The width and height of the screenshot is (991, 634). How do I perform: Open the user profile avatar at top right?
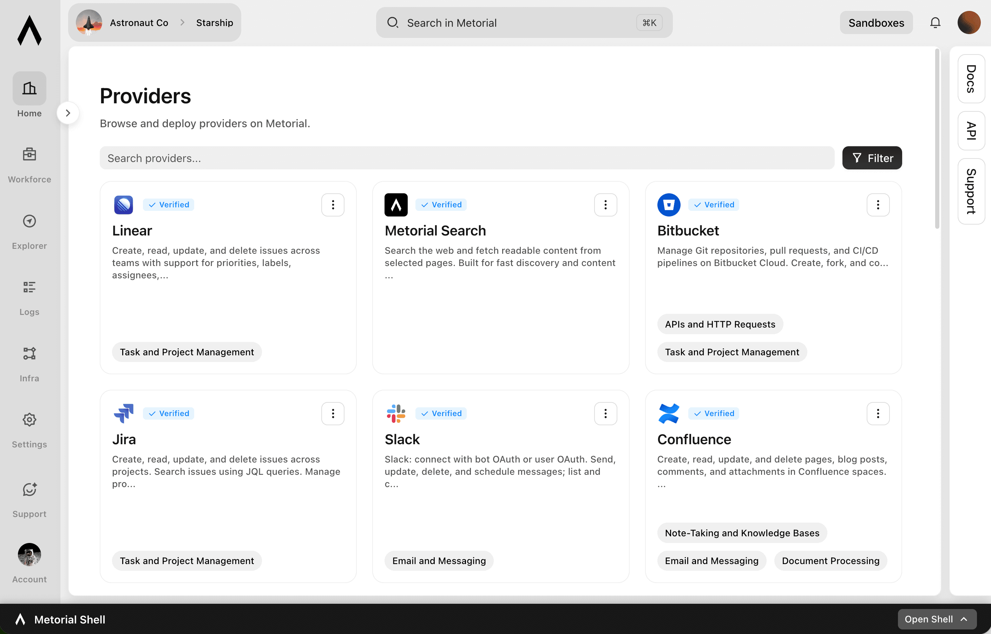tap(969, 22)
